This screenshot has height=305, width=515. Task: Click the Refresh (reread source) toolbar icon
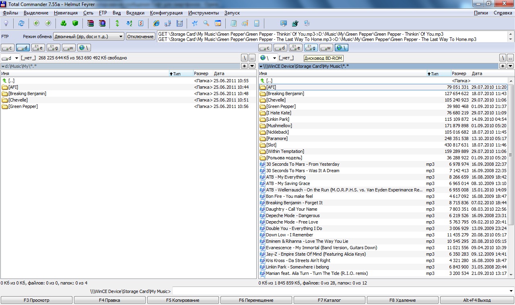click(x=21, y=23)
